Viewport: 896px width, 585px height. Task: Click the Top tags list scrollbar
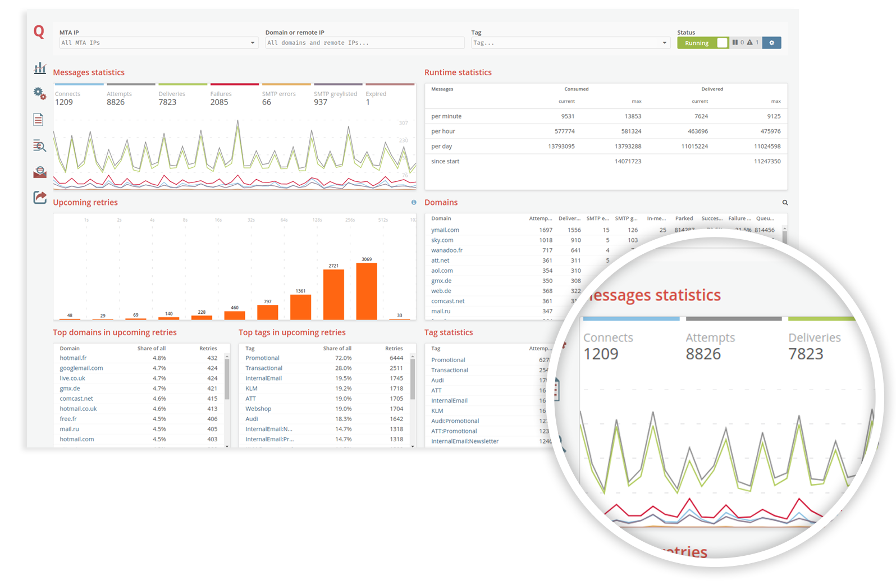(413, 379)
